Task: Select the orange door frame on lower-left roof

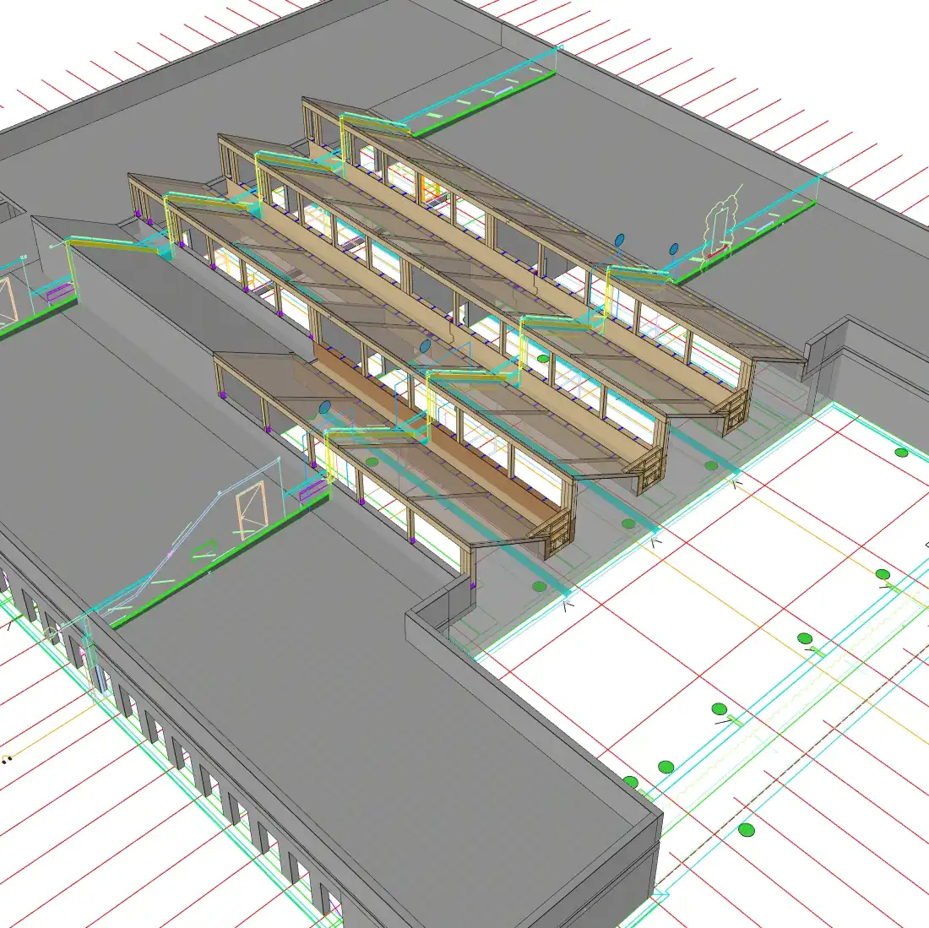Action: coord(251,513)
